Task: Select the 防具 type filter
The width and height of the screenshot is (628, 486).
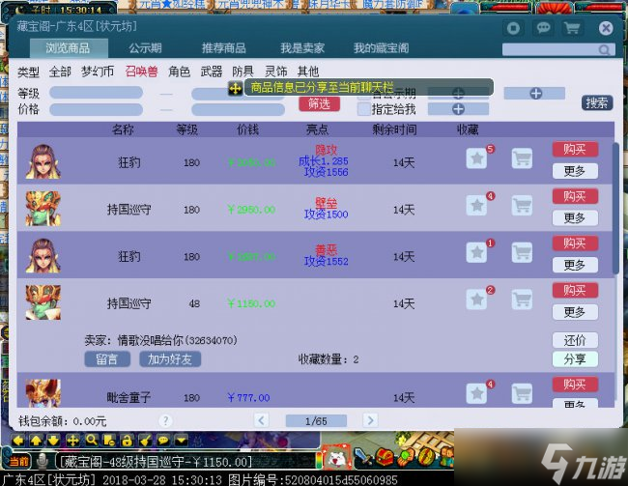Action: pos(243,71)
